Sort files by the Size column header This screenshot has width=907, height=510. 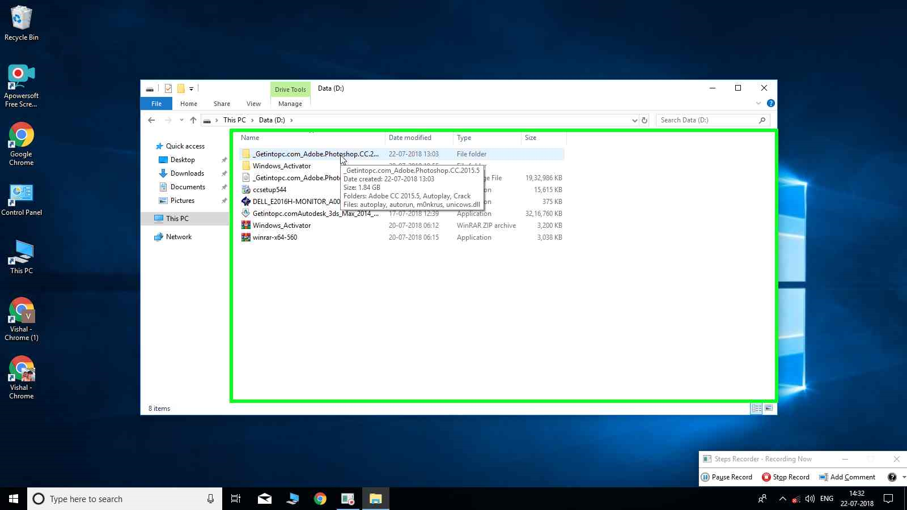[x=544, y=138]
